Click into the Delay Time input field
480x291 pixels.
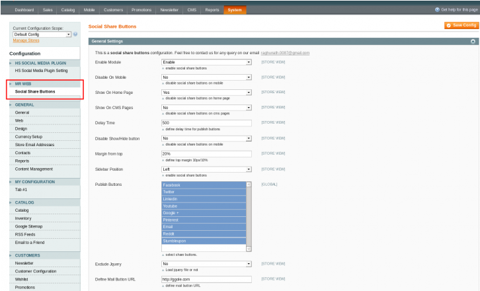pyautogui.click(x=206, y=123)
